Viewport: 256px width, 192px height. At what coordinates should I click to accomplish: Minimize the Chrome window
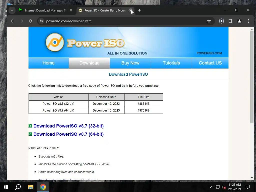(x=225, y=10)
